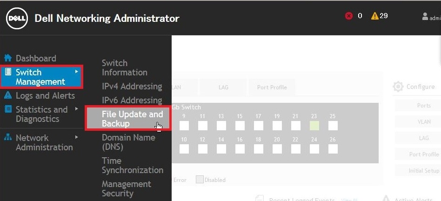441x201 pixels.
Task: Select switch port 19
Action: 277,126
